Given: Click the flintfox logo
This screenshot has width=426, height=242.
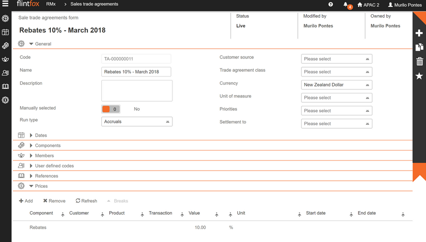Looking at the screenshot, I should (28, 4).
